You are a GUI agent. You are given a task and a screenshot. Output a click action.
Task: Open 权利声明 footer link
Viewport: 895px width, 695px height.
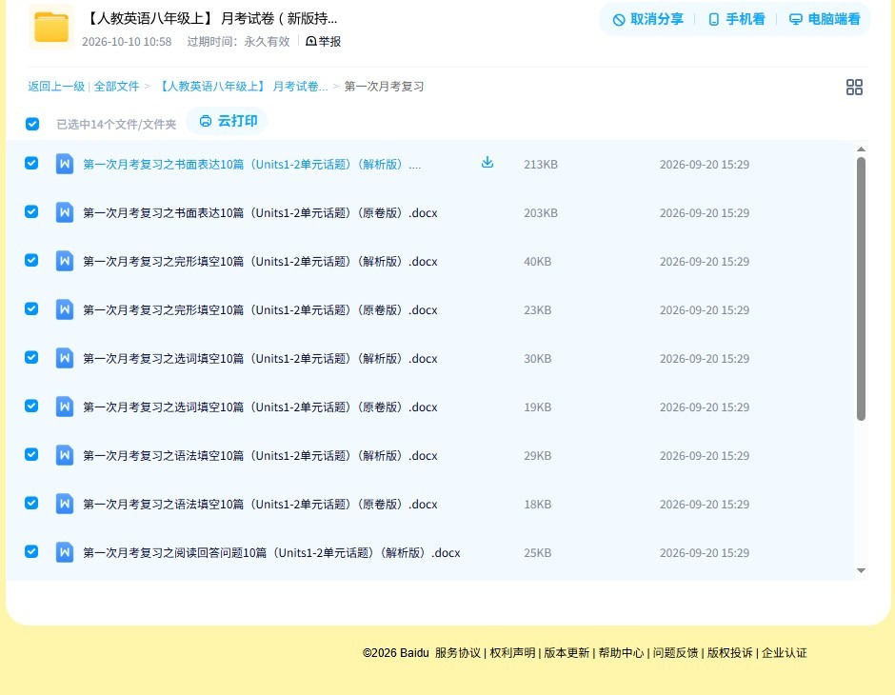[512, 653]
